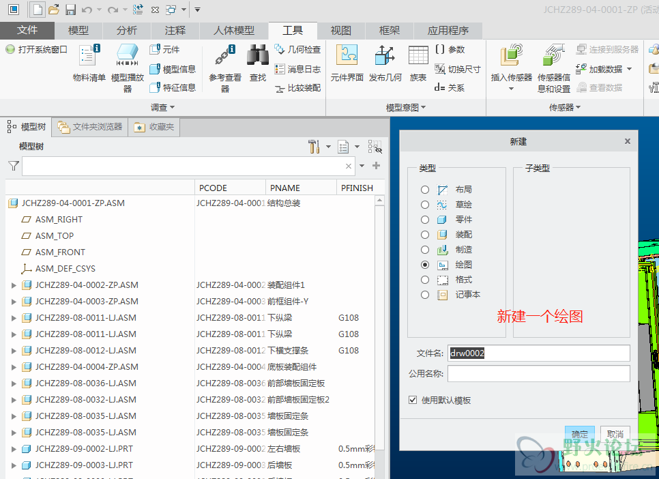Expand JCHZ289-09-0002-LJ.PRT tree node
Viewport: 659px width, 479px height.
point(14,449)
